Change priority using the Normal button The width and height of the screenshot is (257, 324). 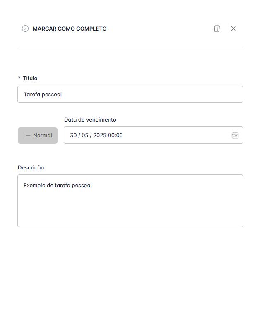(38, 136)
